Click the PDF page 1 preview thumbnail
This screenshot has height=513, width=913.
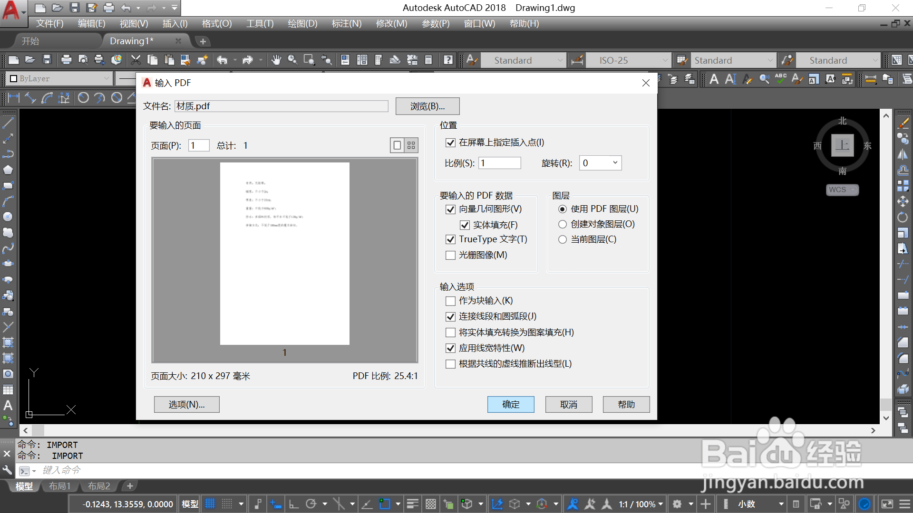[x=284, y=254]
